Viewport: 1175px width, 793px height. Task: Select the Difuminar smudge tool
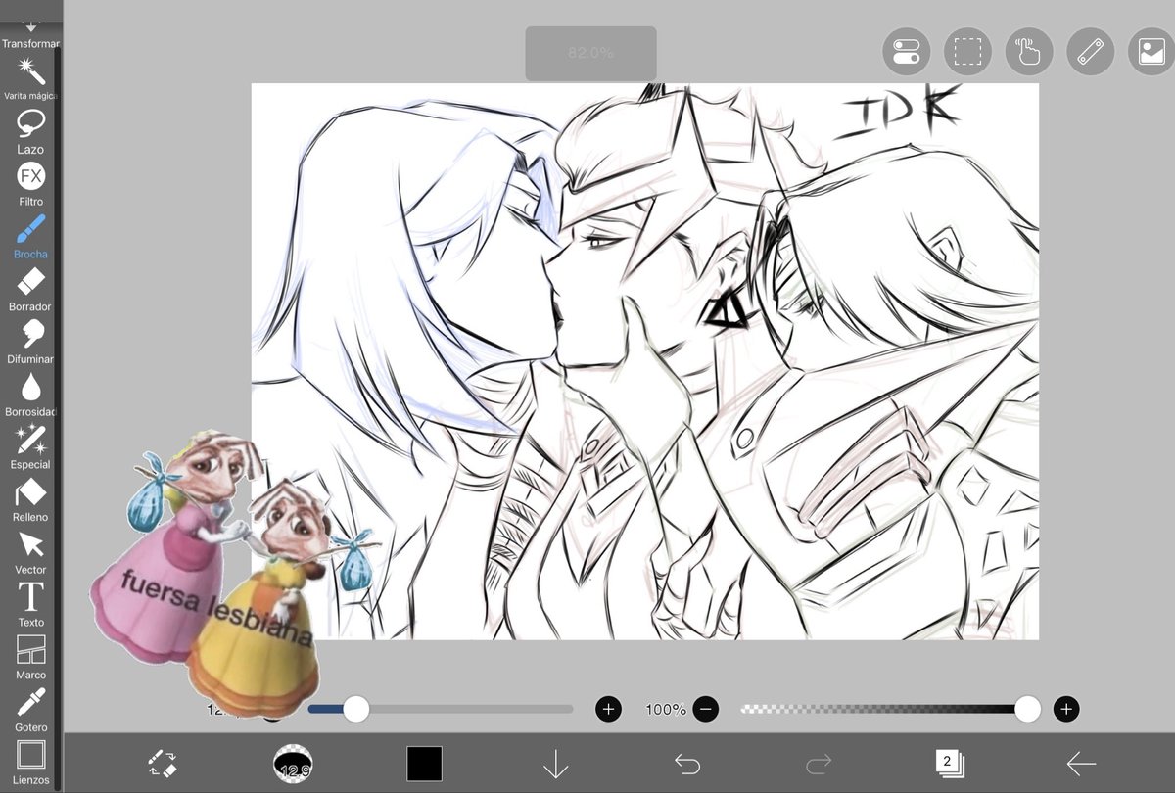click(30, 342)
